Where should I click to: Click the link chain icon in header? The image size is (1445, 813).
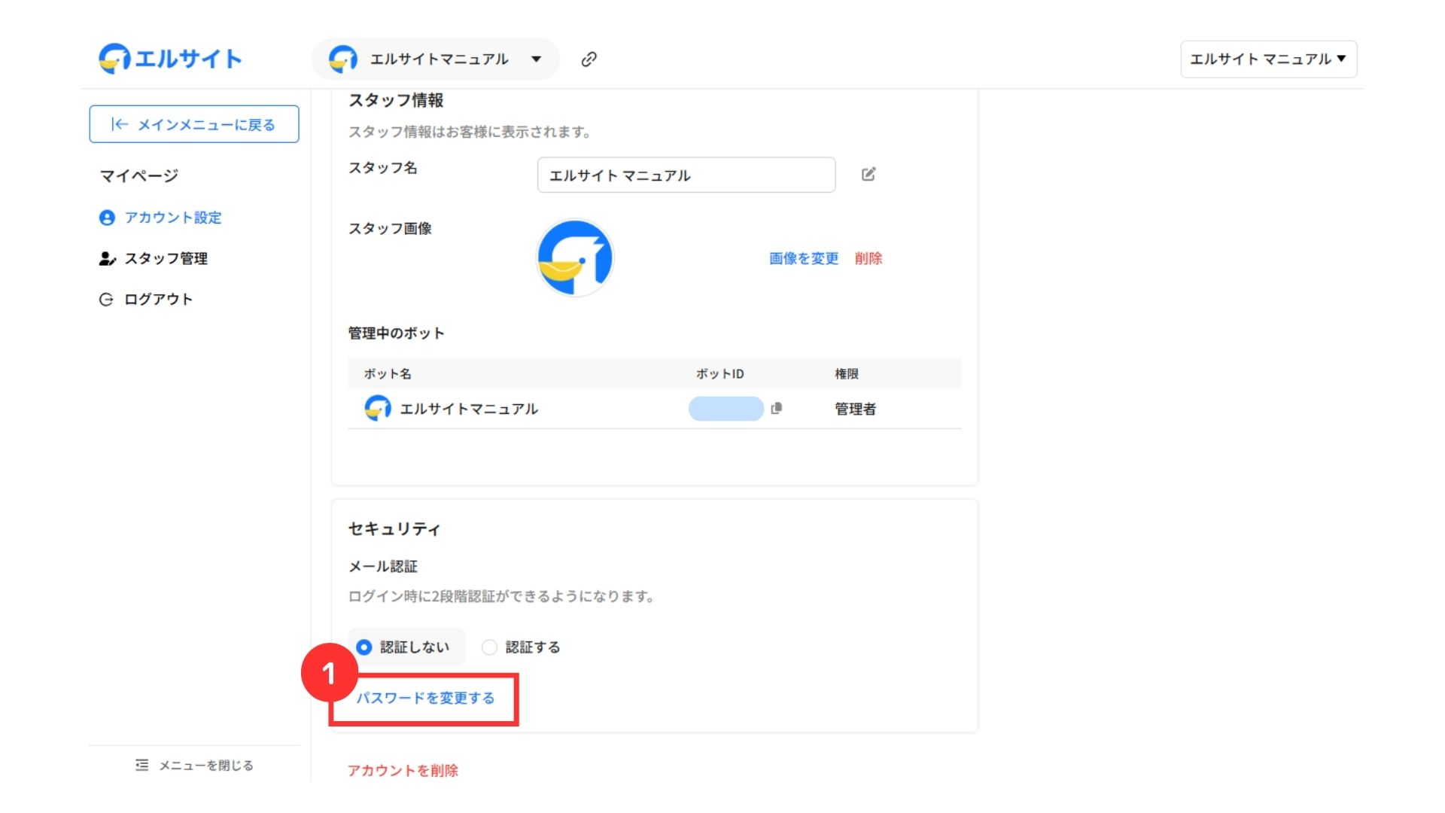(589, 59)
